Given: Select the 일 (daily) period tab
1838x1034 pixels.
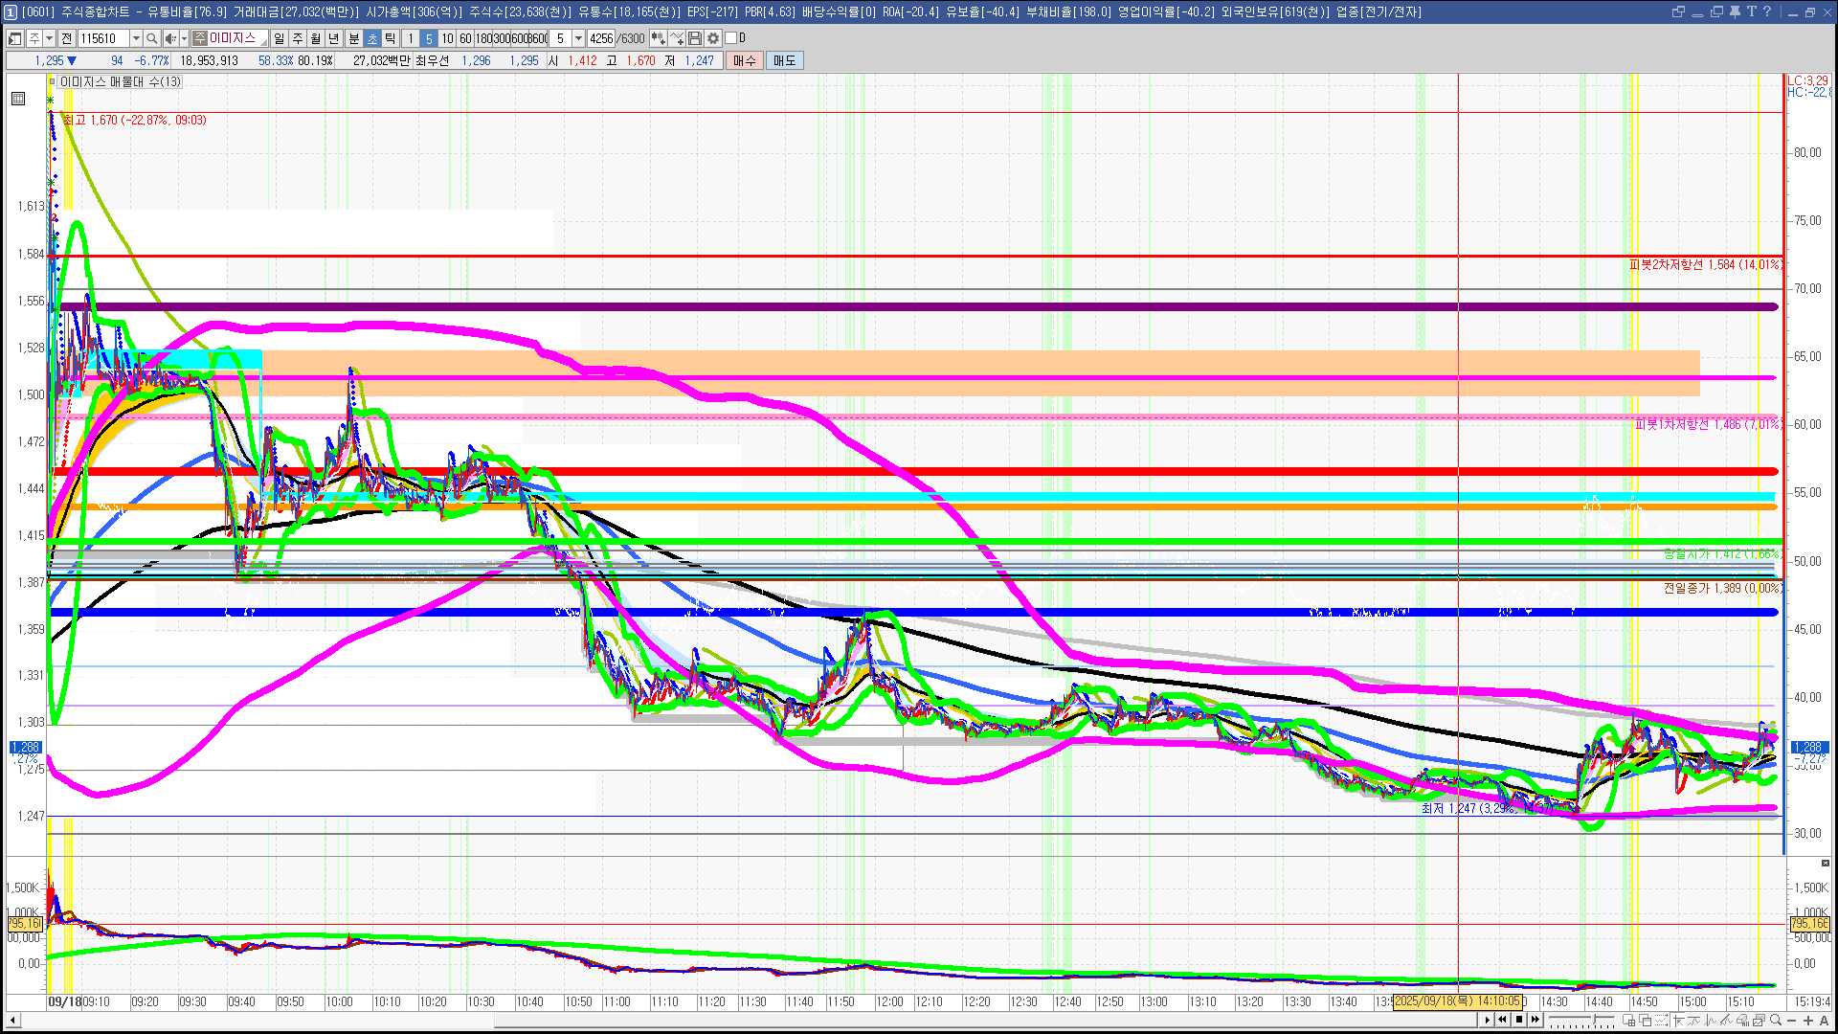Looking at the screenshot, I should coord(279,38).
